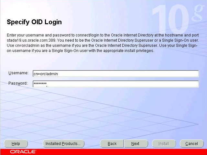The width and height of the screenshot is (207, 155).
Task: Focus the Password input field
Action: click(x=116, y=84)
